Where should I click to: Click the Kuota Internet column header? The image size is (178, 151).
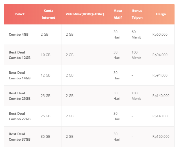click(x=48, y=14)
